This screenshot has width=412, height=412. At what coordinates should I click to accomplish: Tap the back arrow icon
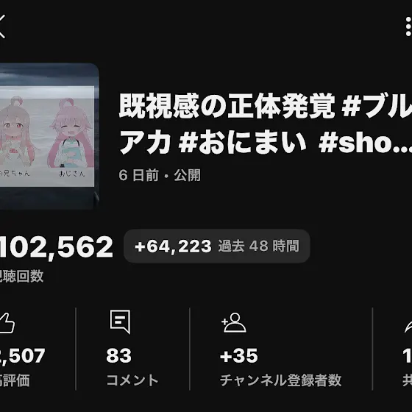pyautogui.click(x=2, y=26)
